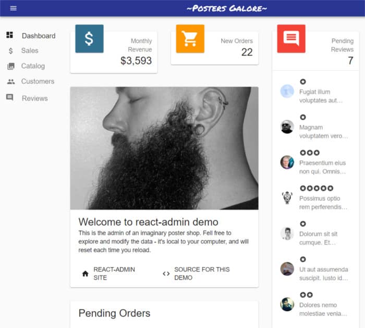This screenshot has height=328, width=365.
Task: Click the red comment Pending Reviews icon
Action: 291,39
